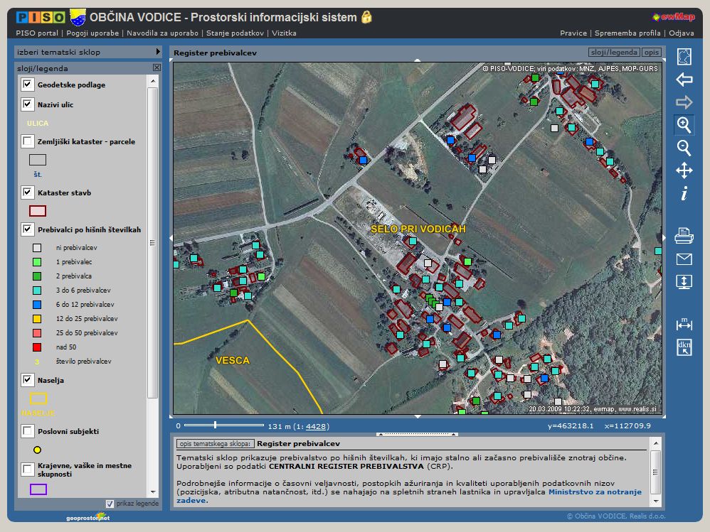Uncheck the Geodetske podlage layer
The width and height of the screenshot is (710, 532).
28,85
